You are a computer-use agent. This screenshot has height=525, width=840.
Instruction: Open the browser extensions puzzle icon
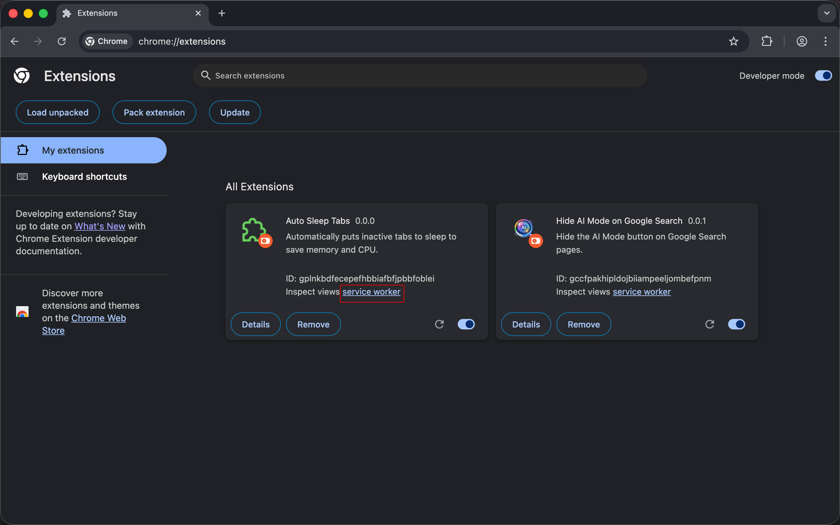767,41
